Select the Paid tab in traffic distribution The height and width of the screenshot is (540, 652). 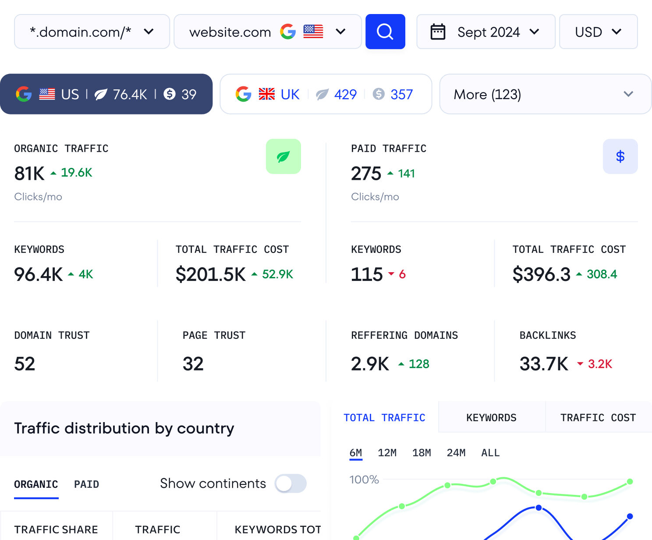click(86, 484)
